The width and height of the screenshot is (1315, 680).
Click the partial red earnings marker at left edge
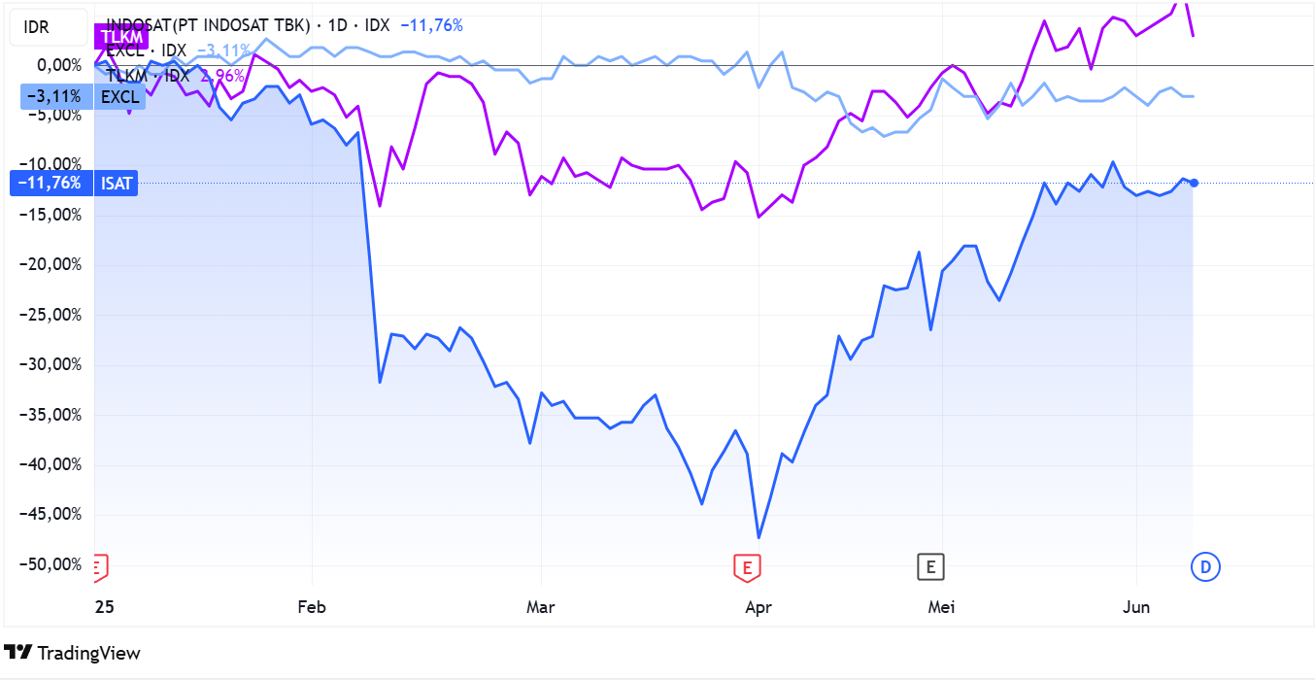98,566
